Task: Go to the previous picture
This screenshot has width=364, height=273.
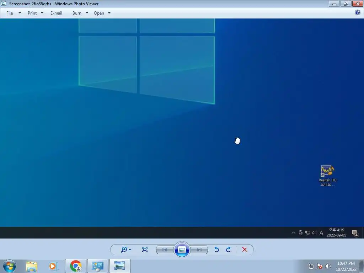Action: point(165,250)
